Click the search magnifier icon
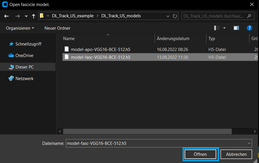 pos(249,16)
